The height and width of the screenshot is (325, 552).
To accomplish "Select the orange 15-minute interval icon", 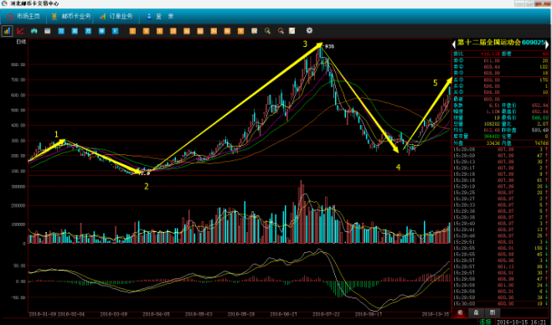I will click(x=173, y=31).
